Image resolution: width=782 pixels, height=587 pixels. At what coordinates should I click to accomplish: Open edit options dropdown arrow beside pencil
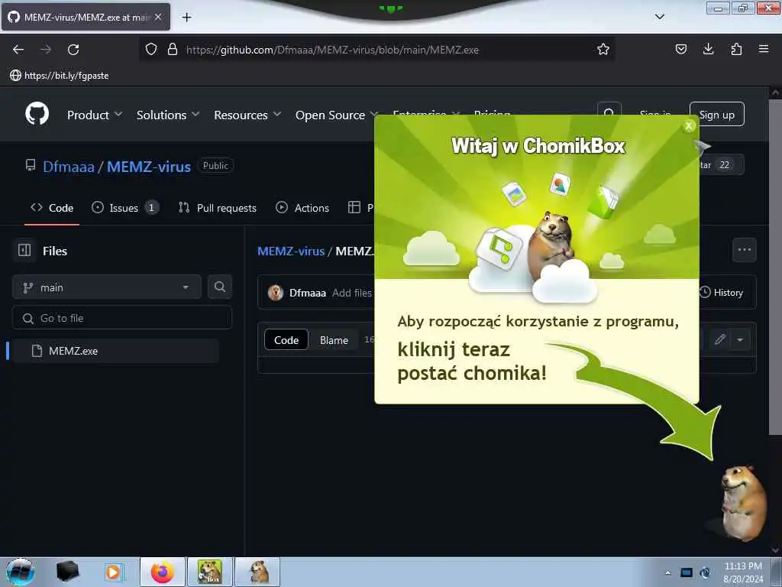[740, 340]
